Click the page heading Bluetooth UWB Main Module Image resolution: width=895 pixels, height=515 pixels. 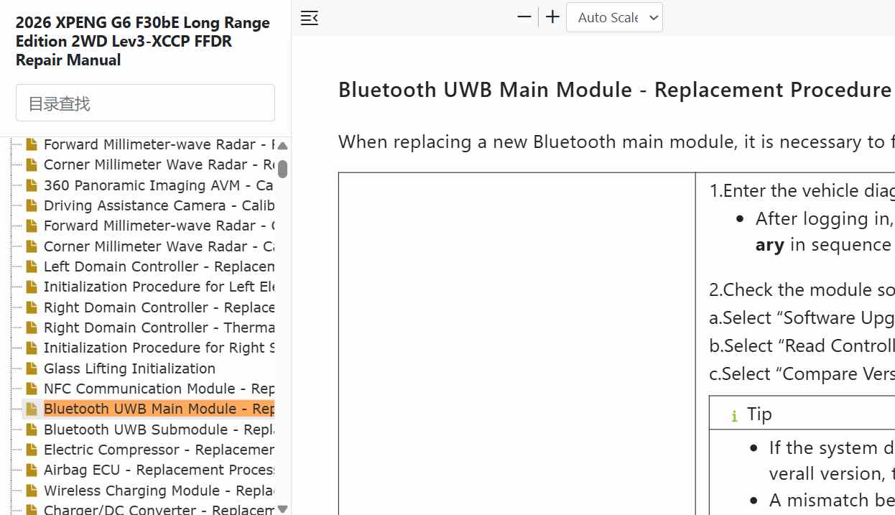coord(614,90)
